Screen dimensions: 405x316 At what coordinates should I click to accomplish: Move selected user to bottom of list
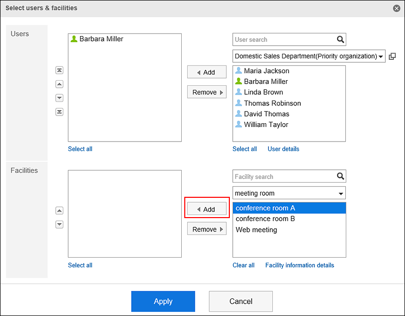point(59,112)
